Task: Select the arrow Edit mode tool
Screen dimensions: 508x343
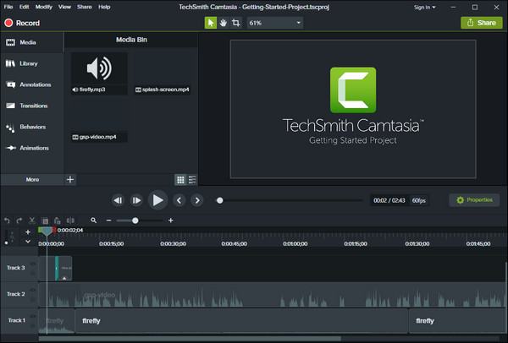Action: click(x=211, y=23)
